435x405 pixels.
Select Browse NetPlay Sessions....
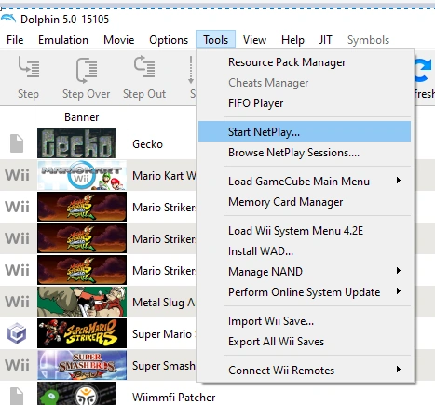[305, 153]
